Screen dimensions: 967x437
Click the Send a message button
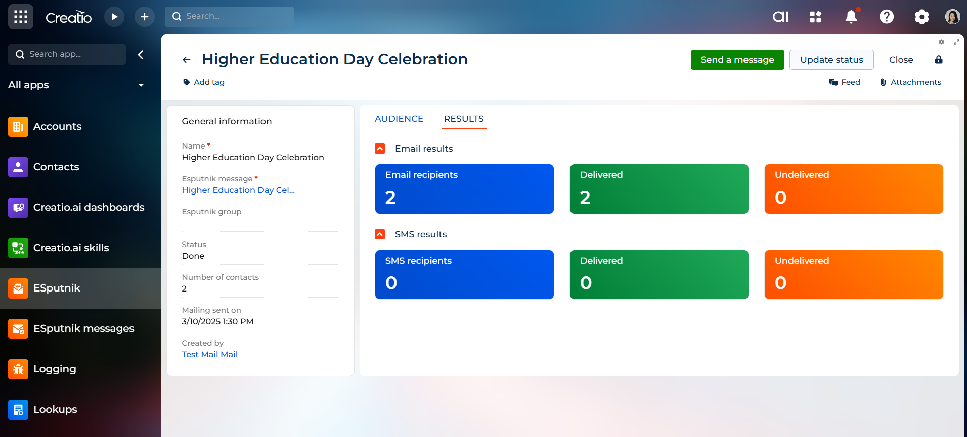(737, 60)
